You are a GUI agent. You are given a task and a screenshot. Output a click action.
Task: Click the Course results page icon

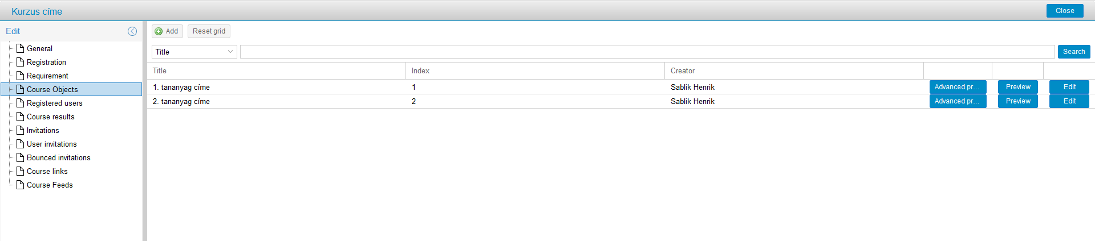(x=21, y=117)
